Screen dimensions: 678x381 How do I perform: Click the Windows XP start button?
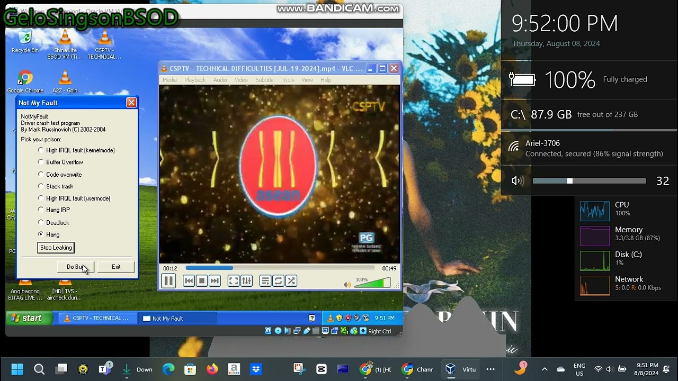point(29,318)
